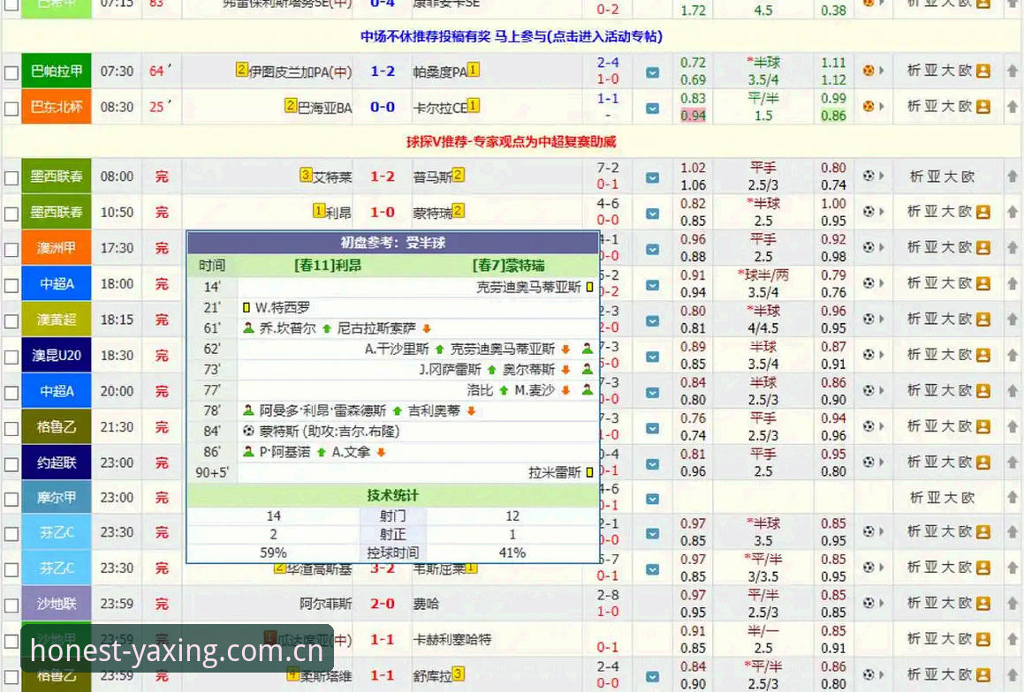The height and width of the screenshot is (692, 1024).
Task: Click football icon in 中超A 18:00 row
Action: tap(869, 283)
